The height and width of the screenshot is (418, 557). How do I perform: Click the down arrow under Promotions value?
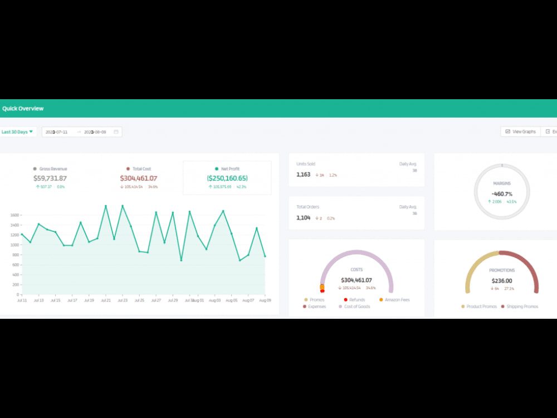click(492, 289)
